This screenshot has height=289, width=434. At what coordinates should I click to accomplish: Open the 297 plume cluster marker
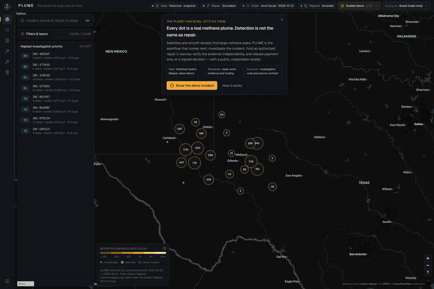(180, 129)
